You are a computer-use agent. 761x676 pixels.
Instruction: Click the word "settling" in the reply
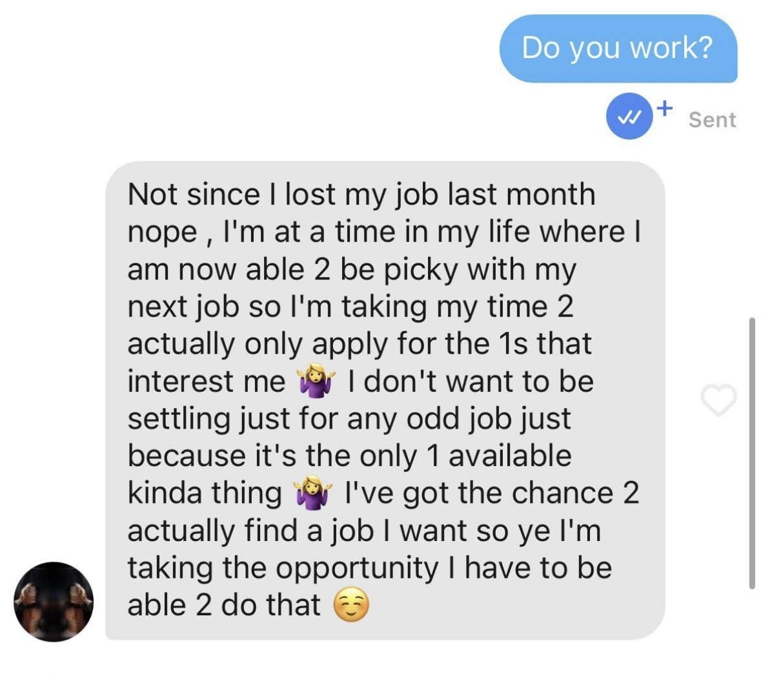(179, 418)
